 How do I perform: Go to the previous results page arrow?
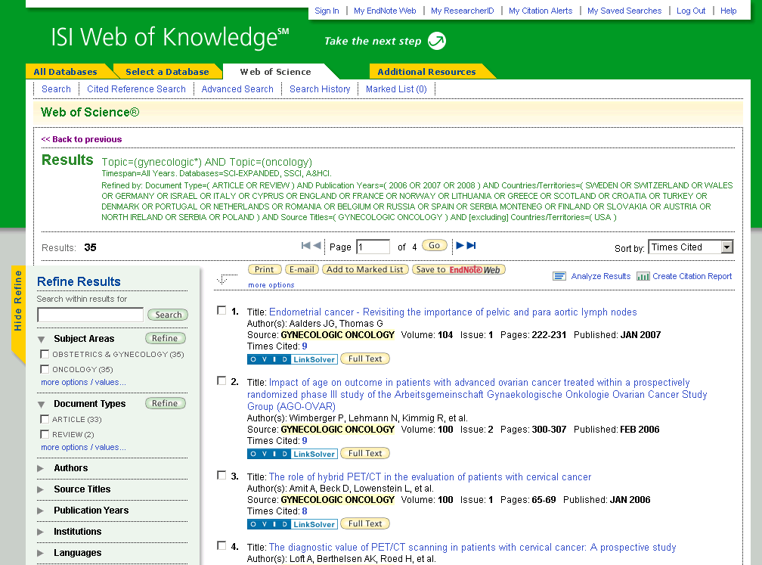(317, 246)
